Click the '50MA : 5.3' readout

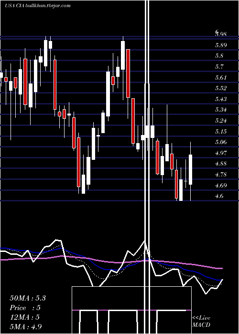point(28,298)
